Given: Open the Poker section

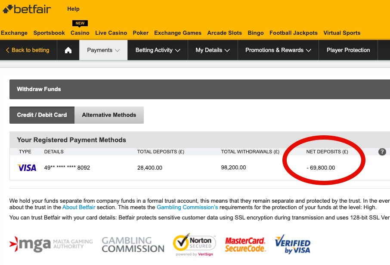Looking at the screenshot, I should [140, 33].
